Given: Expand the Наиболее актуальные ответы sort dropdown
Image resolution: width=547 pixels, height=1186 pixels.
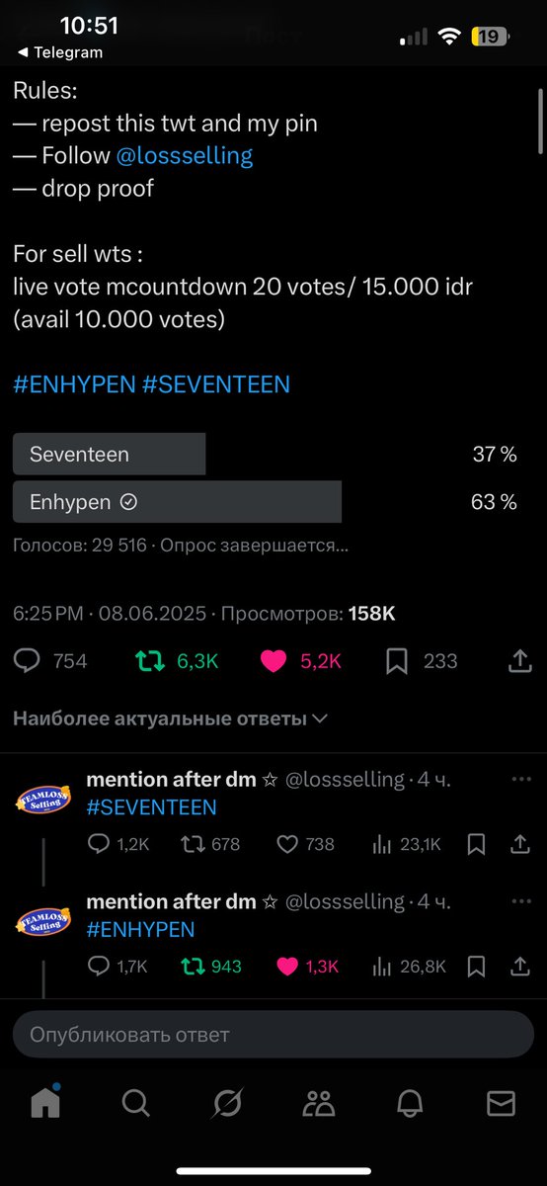Looking at the screenshot, I should click(x=170, y=719).
